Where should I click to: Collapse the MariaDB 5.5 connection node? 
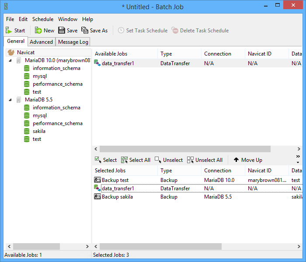pyautogui.click(x=10, y=100)
